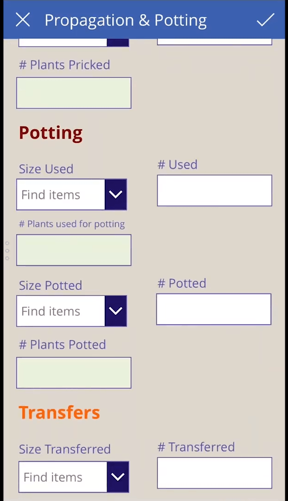The image size is (288, 501).
Task: Select the # Used input field
Action: click(x=214, y=190)
